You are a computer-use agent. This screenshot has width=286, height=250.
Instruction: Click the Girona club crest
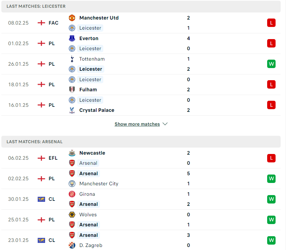click(72, 194)
